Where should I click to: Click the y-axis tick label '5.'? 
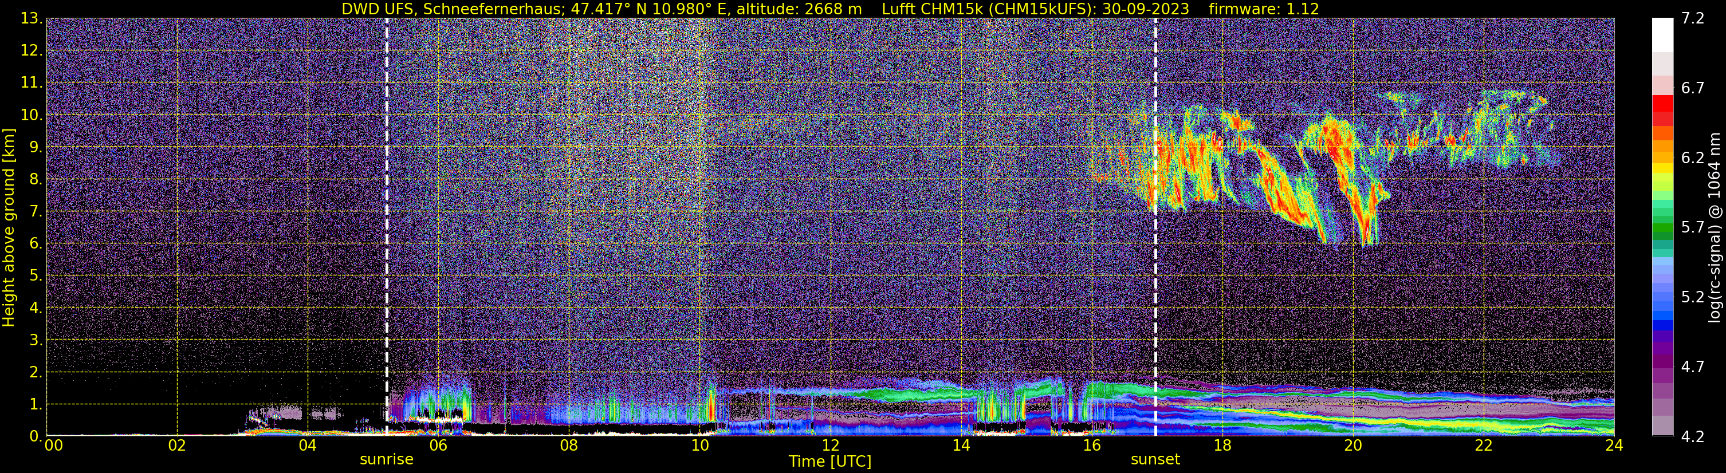coord(36,275)
